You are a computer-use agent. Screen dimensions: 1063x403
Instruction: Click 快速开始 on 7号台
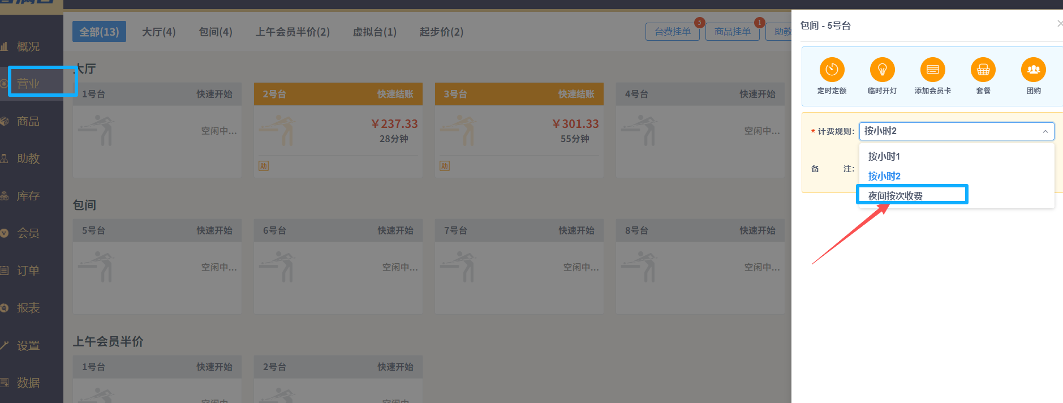click(x=576, y=230)
